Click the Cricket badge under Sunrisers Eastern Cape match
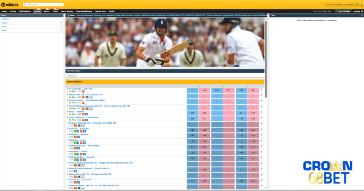Image resolution: width=364 pixels, height=191 pixels. (x=81, y=188)
